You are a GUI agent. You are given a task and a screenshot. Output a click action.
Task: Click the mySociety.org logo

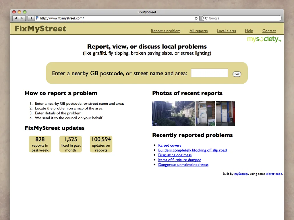(264, 39)
